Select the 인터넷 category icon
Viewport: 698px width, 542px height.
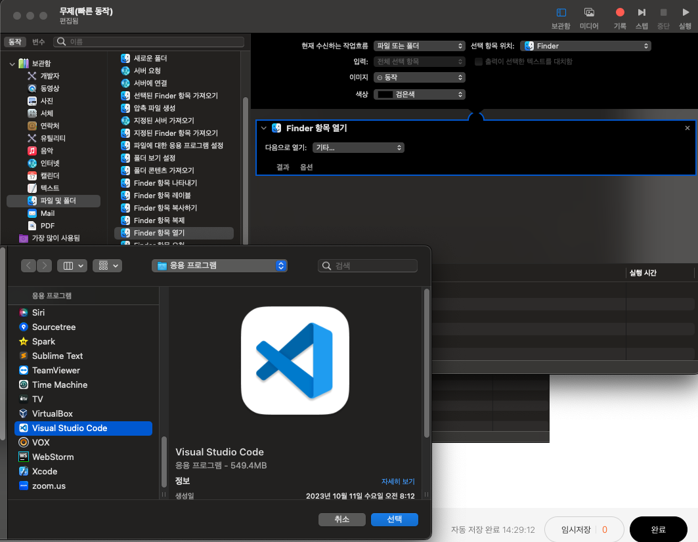pos(32,163)
